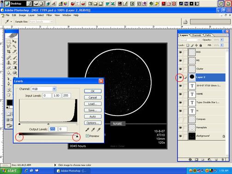Click the Windows Start button
This screenshot has width=232, height=174.
coord(11,171)
